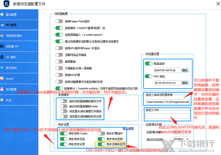Toggle 启动浏览器前删除Cookie switch

coord(64,106)
